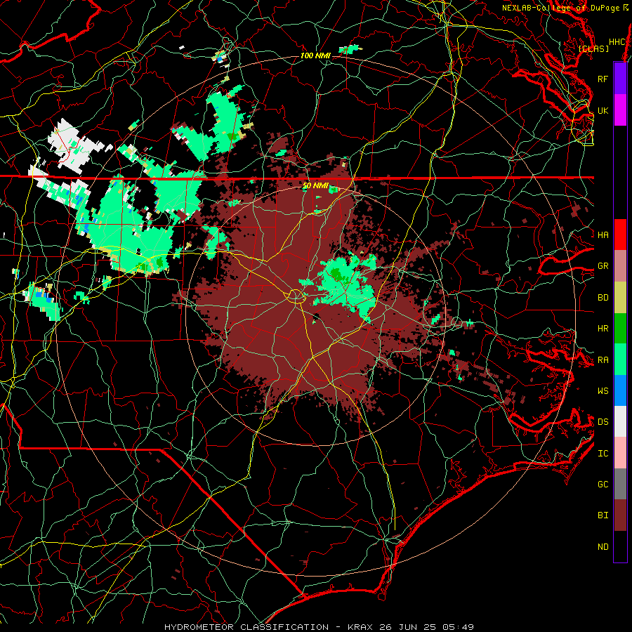Screen dimensions: 632x632
Task: Click the HR dark green legend swatch
Action: pyautogui.click(x=620, y=328)
